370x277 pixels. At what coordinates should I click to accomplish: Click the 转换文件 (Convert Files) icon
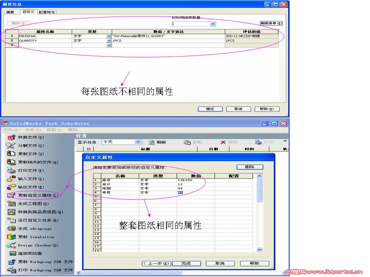point(11,137)
